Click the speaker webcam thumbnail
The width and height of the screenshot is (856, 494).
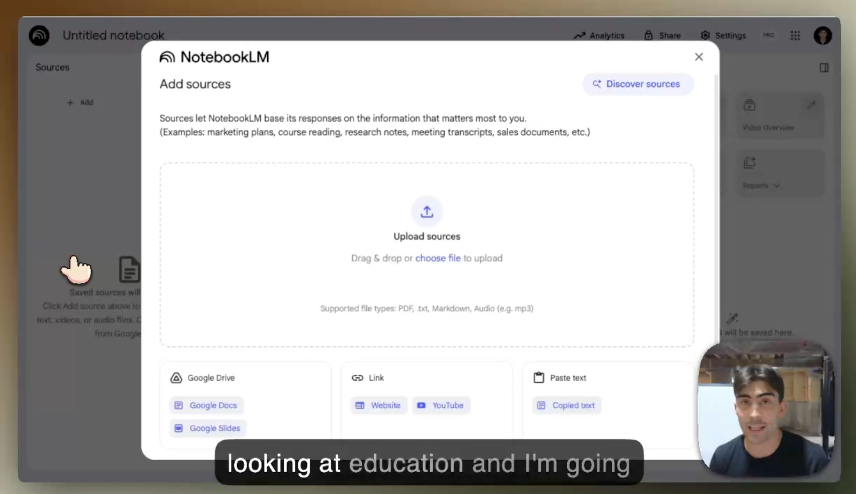[766, 408]
